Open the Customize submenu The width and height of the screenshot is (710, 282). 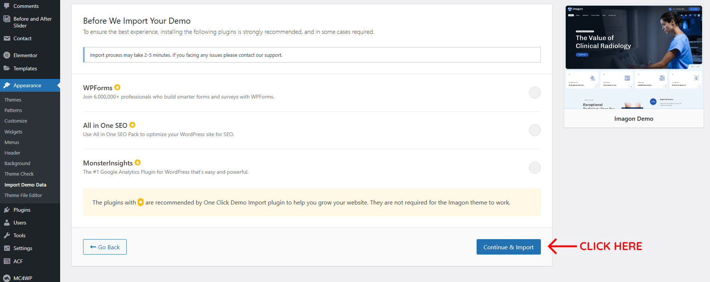[16, 121]
